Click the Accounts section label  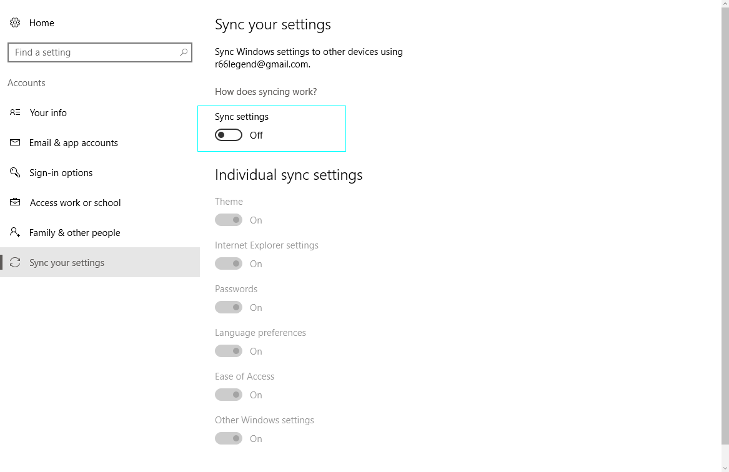coord(26,82)
